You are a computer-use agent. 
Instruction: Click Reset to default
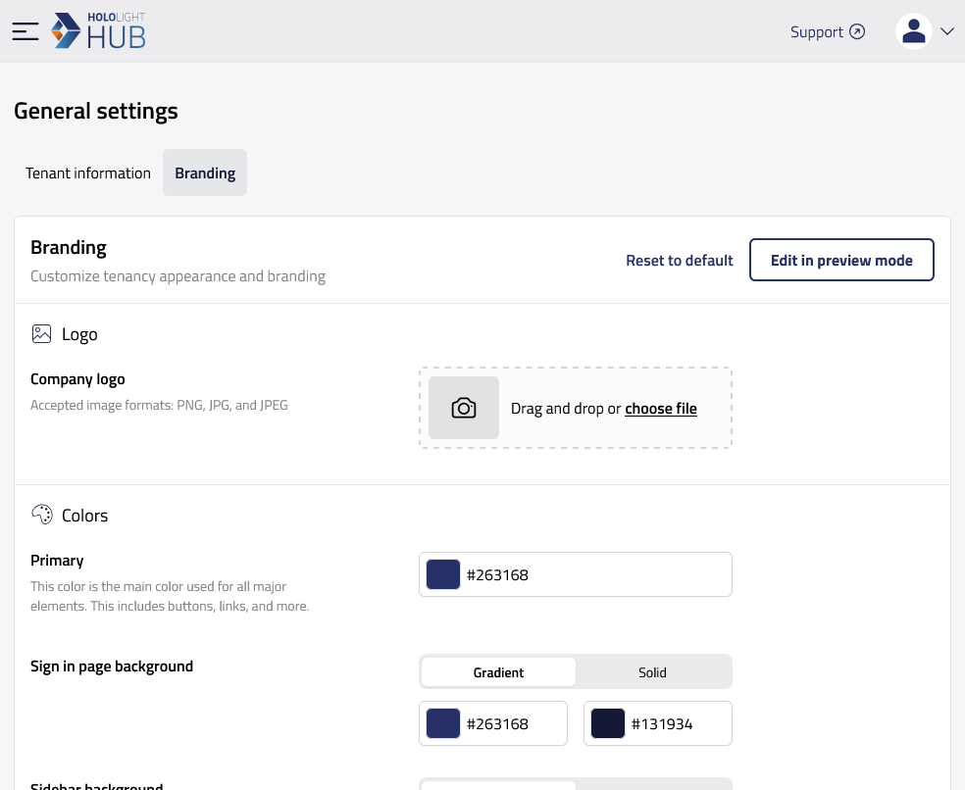(680, 261)
